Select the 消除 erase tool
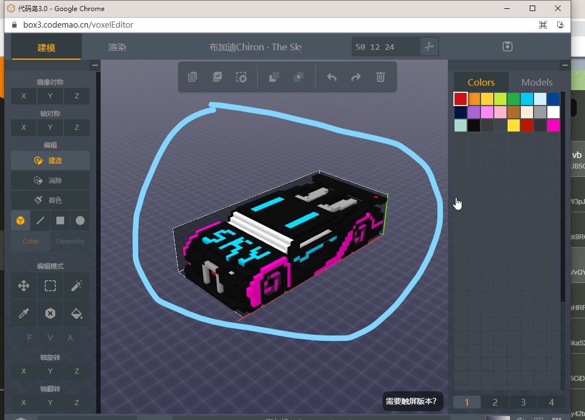585x420 pixels. [x=50, y=181]
